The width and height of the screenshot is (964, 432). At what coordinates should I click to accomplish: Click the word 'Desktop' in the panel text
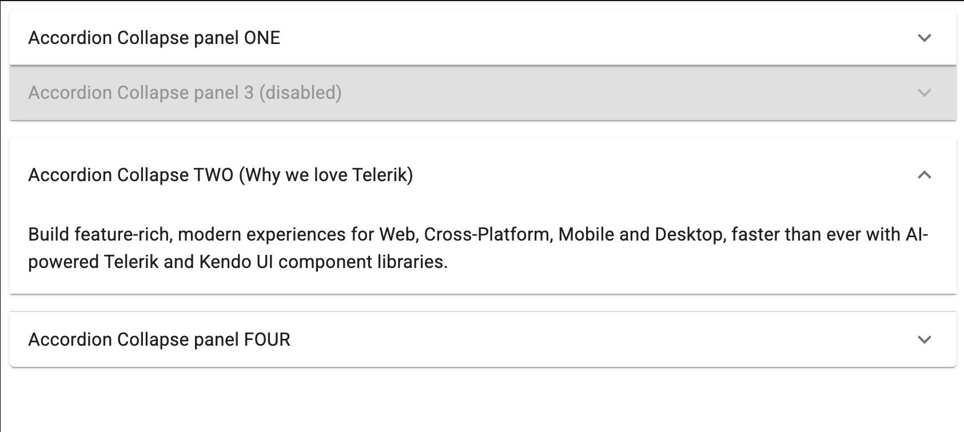click(x=688, y=234)
